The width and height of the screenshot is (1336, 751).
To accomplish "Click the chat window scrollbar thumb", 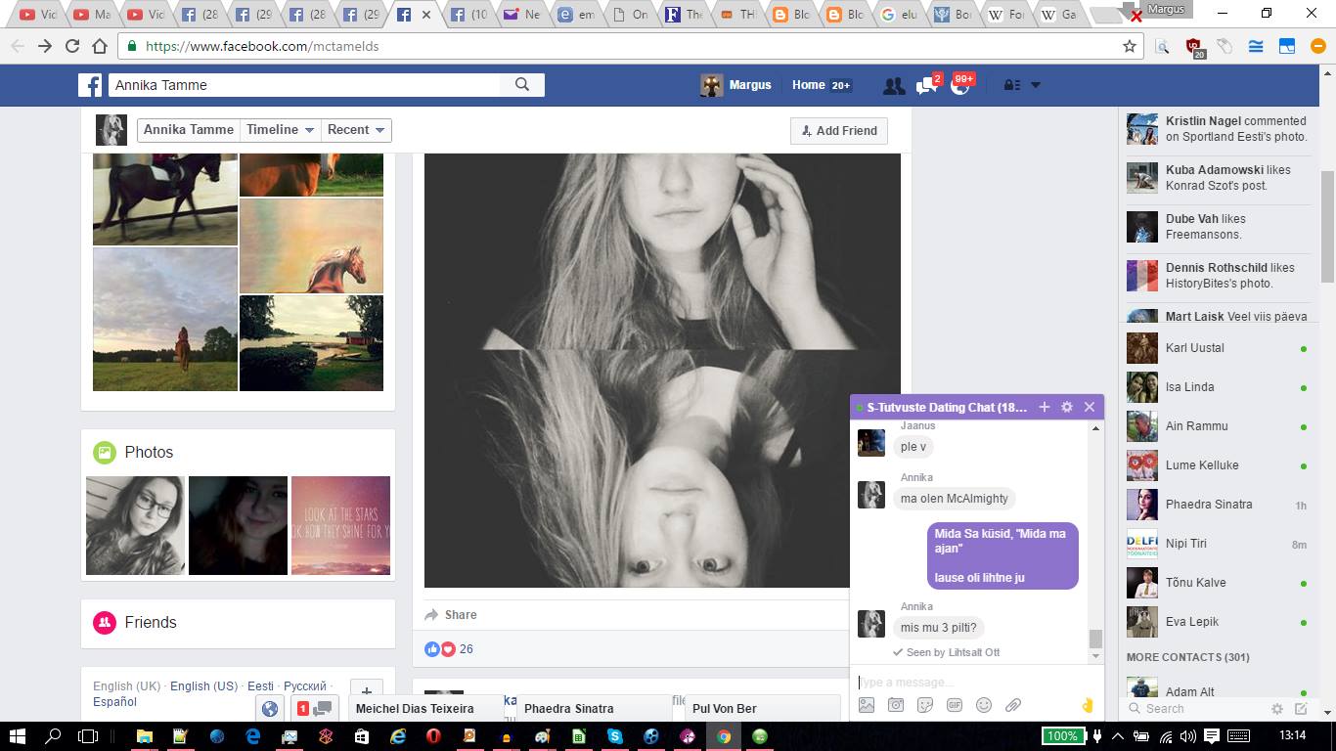I will (x=1095, y=639).
